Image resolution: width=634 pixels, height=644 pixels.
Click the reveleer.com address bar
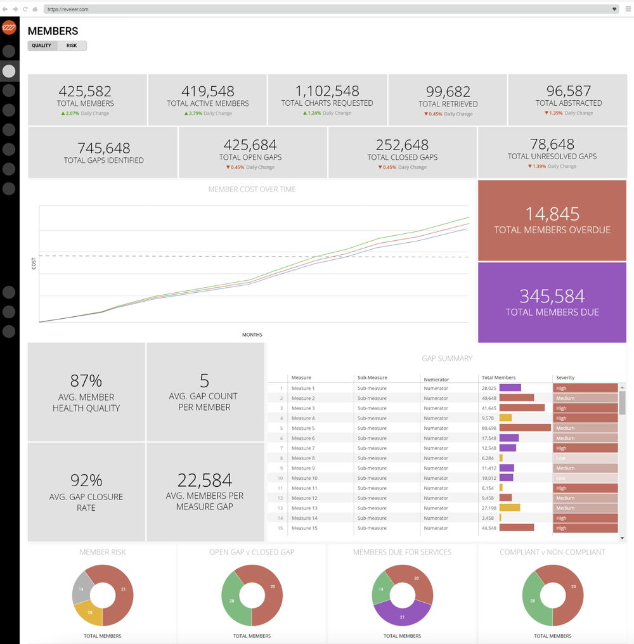[331, 9]
